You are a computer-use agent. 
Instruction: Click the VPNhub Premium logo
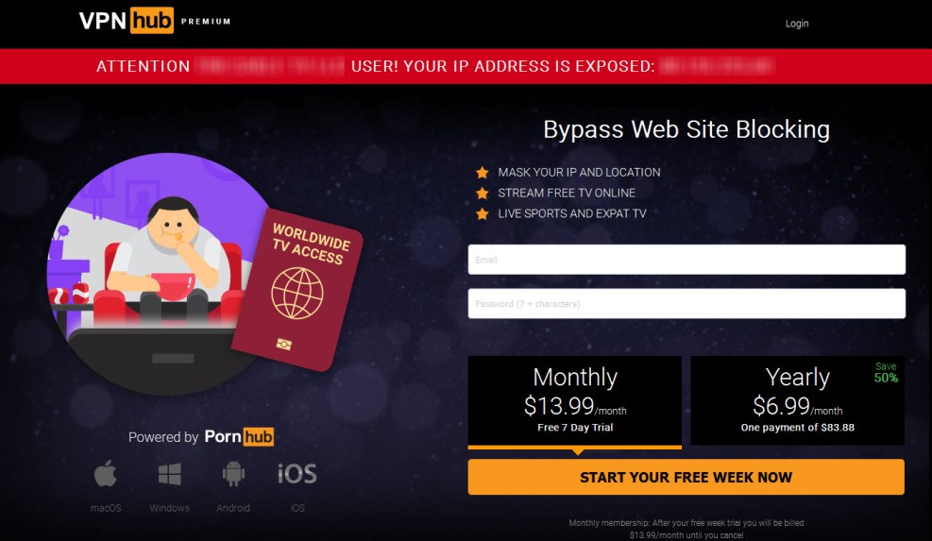click(x=155, y=21)
